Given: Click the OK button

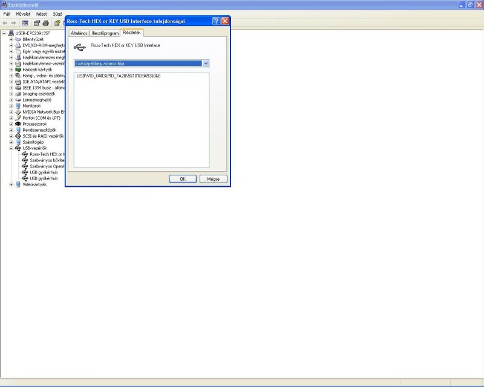Looking at the screenshot, I should point(183,179).
